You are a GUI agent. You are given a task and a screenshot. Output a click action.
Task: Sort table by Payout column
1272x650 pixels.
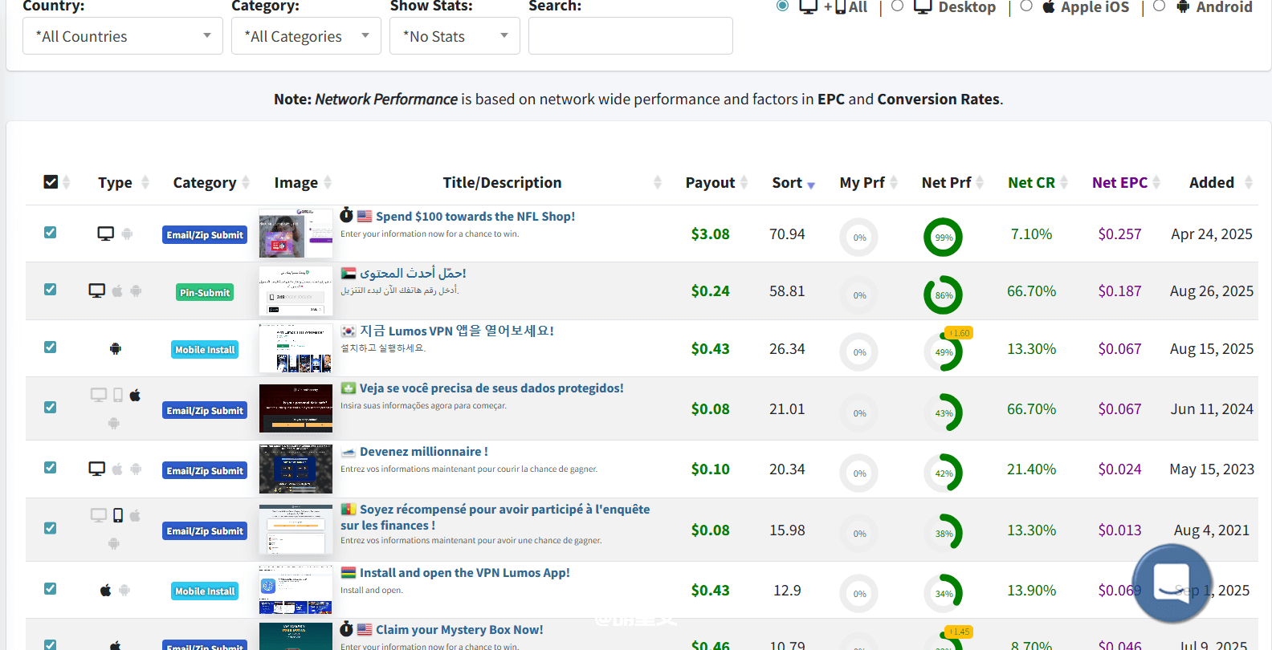[710, 183]
